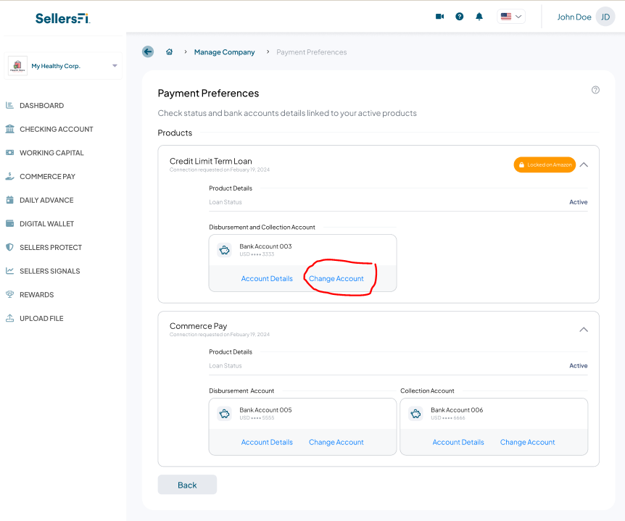Screen dimensions: 625x521
Task: Click the My Healthy Corp. company logo thumbnail
Action: (17, 66)
